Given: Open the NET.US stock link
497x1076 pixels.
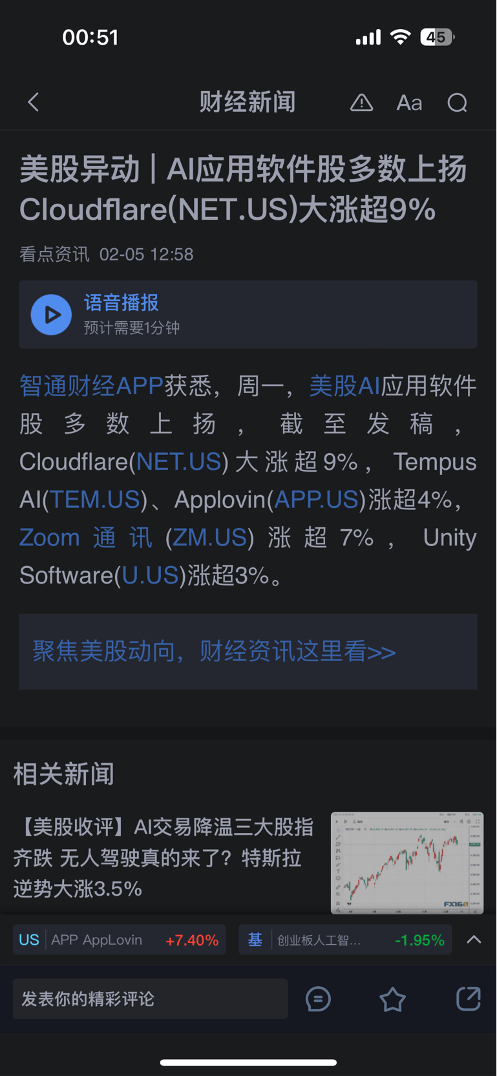Looking at the screenshot, I should coord(178,462).
